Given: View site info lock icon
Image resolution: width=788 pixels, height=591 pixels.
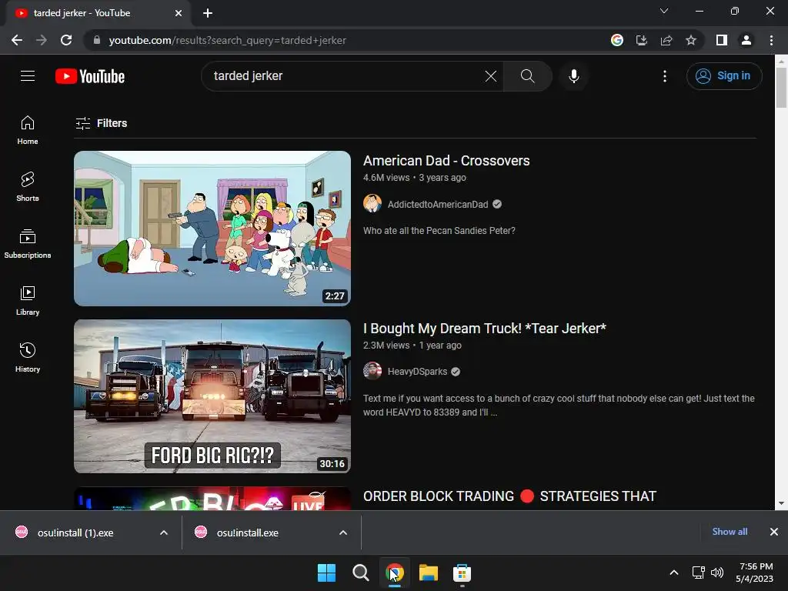Looking at the screenshot, I should tap(97, 40).
